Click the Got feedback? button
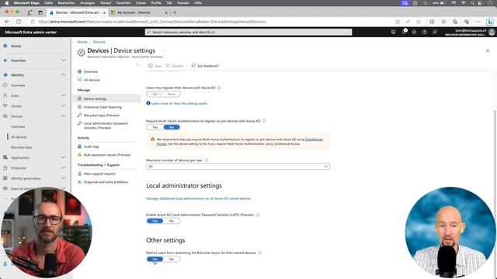This screenshot has height=279, width=497. (x=205, y=66)
